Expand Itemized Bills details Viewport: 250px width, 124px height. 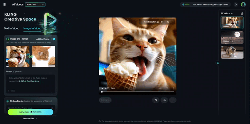click(x=30, y=119)
